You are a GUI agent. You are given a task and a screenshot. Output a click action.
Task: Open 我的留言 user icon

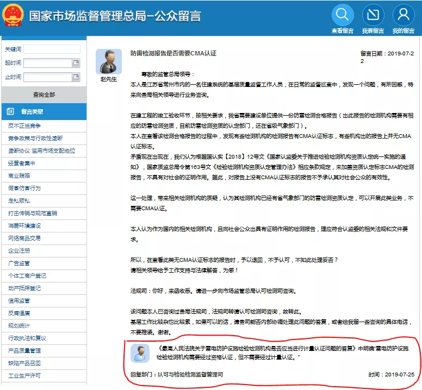tap(404, 15)
